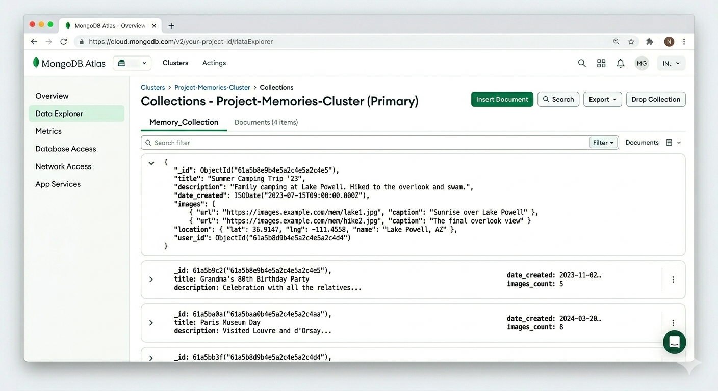Expand the Paris Museum Day document
Viewport: 718px width, 391px height.
tap(151, 323)
